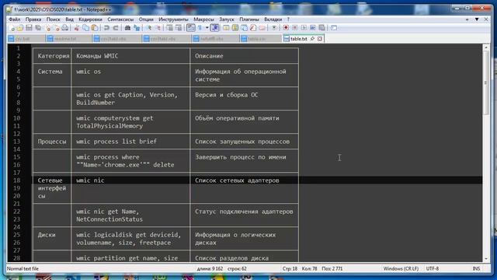Screen dimensions: 497x280
Task: Click the "Стр: 18" line position status
Action: coord(290,268)
